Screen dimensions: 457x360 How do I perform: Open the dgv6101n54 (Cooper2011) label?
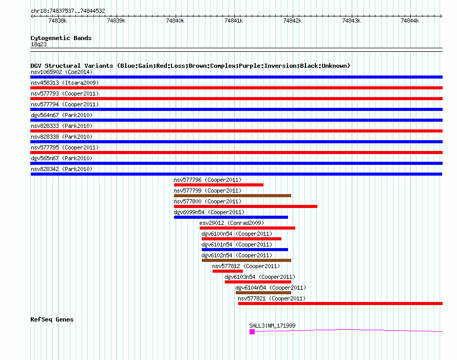tap(237, 244)
